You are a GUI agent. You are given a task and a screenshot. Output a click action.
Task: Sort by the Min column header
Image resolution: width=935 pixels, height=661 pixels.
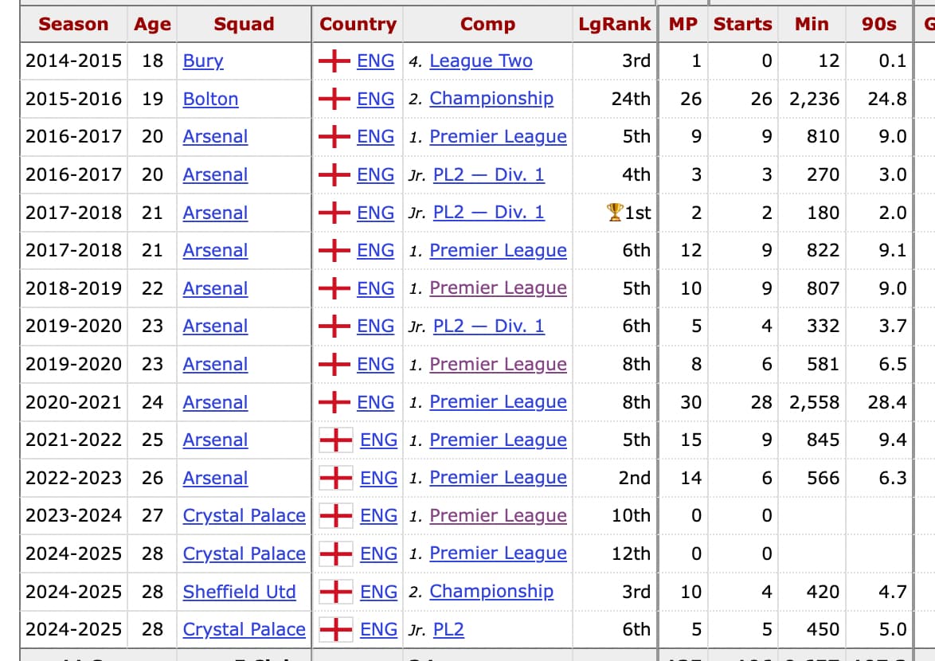coord(812,24)
